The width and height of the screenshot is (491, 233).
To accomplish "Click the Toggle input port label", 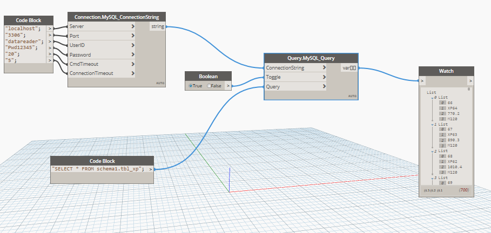I will click(273, 77).
